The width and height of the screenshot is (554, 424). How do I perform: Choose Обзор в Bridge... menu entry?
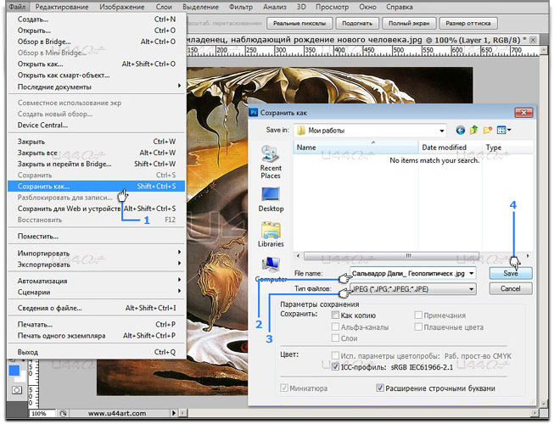click(96, 42)
